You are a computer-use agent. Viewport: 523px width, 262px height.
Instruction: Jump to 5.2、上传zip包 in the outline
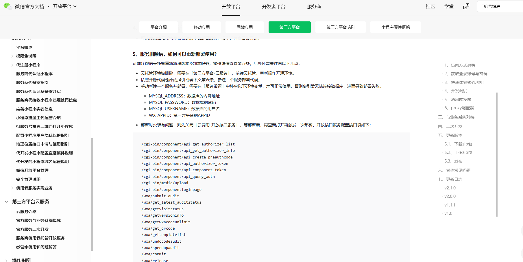coord(458,152)
